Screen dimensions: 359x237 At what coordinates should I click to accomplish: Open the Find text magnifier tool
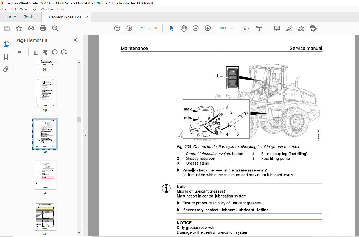point(55,28)
